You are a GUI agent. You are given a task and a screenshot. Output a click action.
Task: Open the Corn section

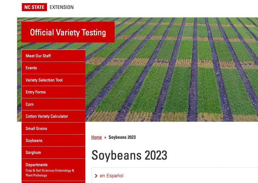[x=53, y=104]
